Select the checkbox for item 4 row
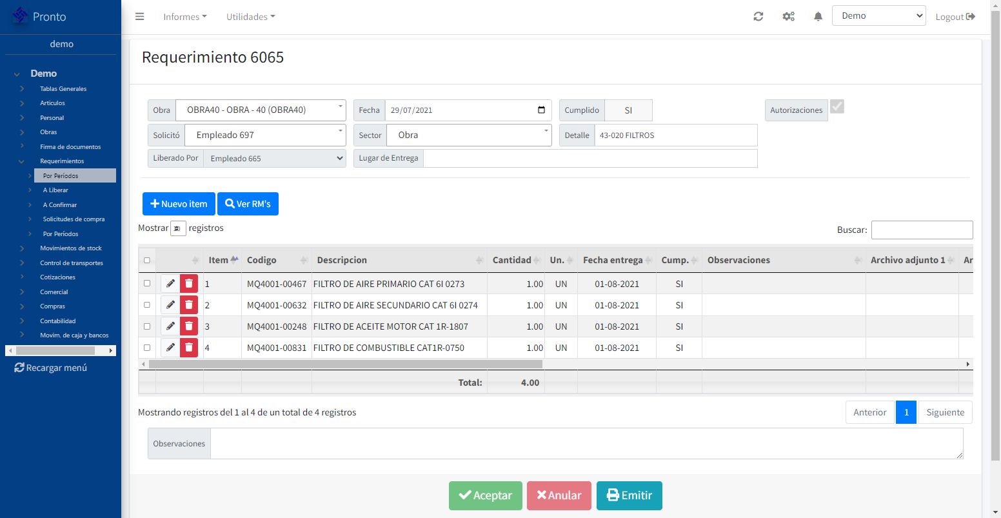The width and height of the screenshot is (1001, 518). 147,348
